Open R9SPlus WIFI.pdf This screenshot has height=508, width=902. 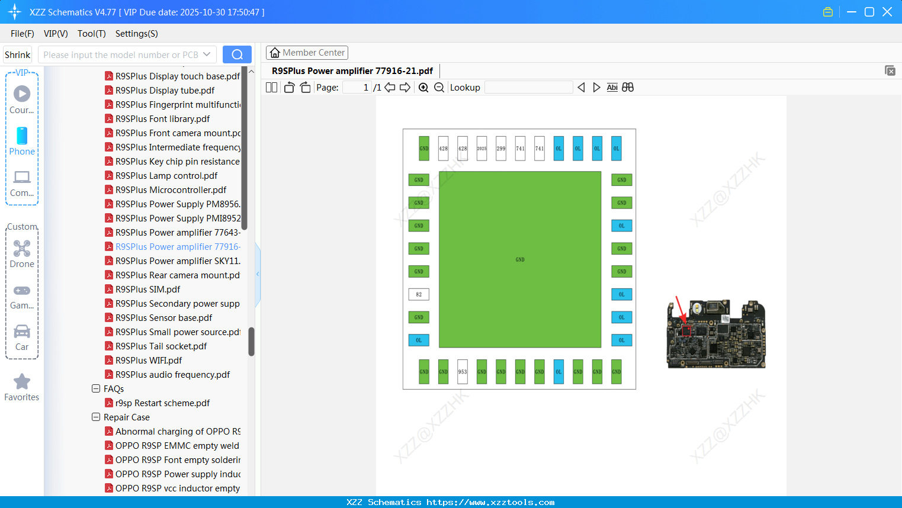pos(143,361)
